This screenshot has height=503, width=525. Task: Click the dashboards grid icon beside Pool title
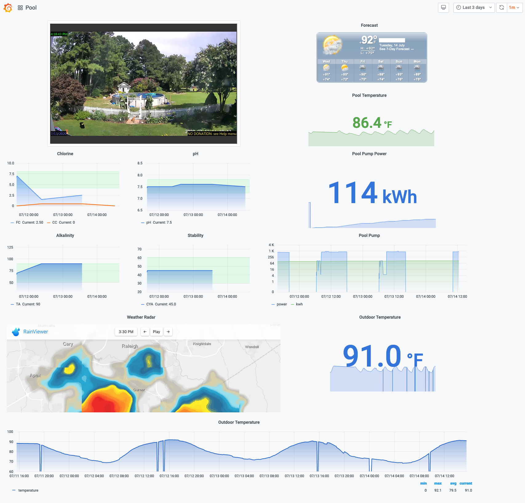[x=20, y=7]
